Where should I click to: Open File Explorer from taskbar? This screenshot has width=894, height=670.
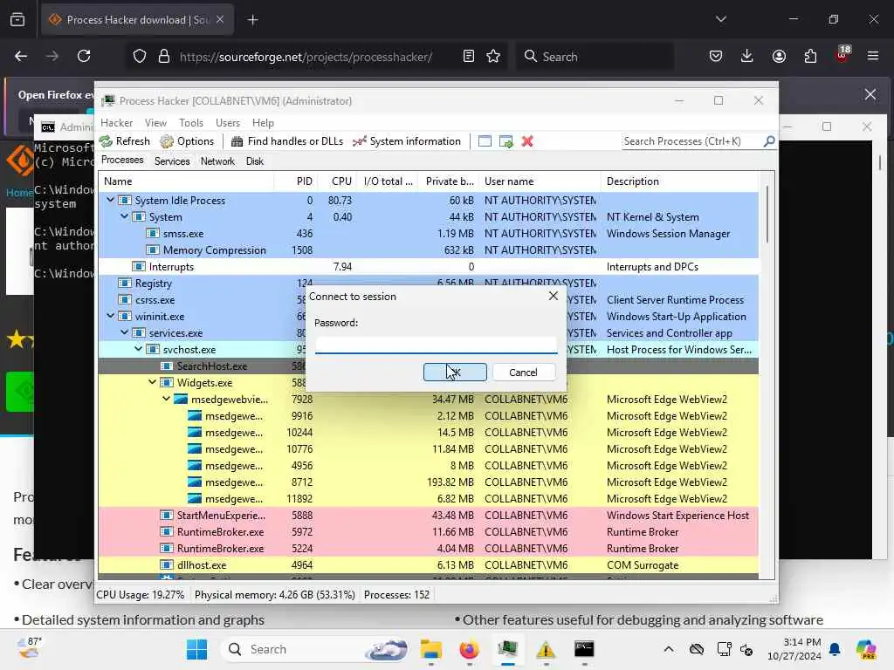(x=431, y=649)
